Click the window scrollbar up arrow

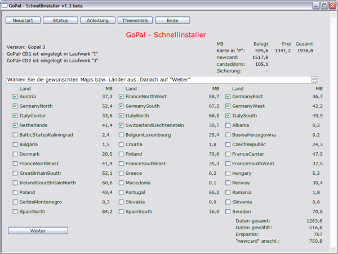pyautogui.click(x=333, y=14)
